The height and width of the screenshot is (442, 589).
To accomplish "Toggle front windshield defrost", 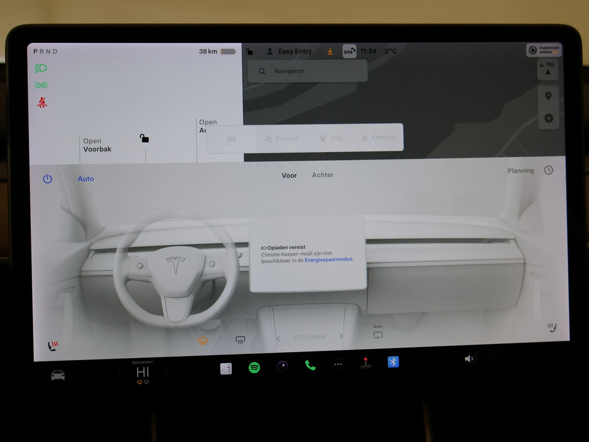I will pyautogui.click(x=203, y=341).
